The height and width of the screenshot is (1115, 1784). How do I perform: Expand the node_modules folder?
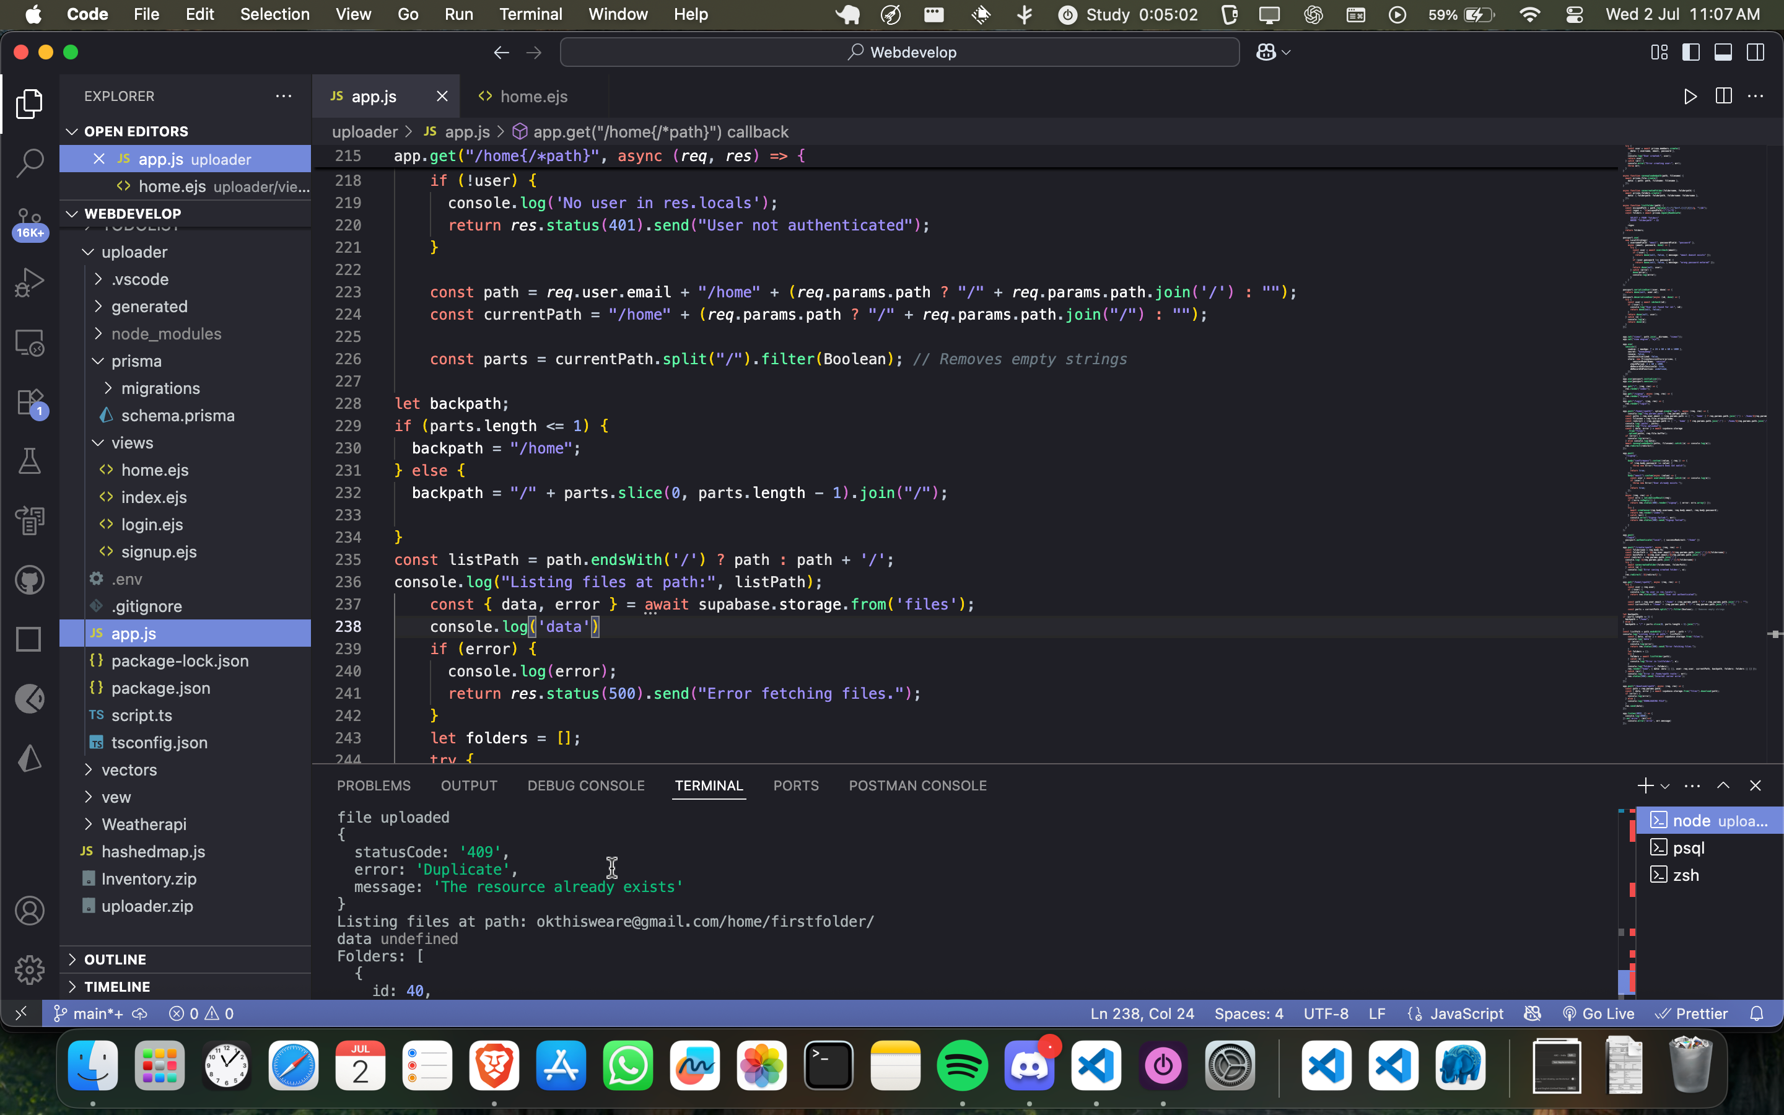coord(166,334)
